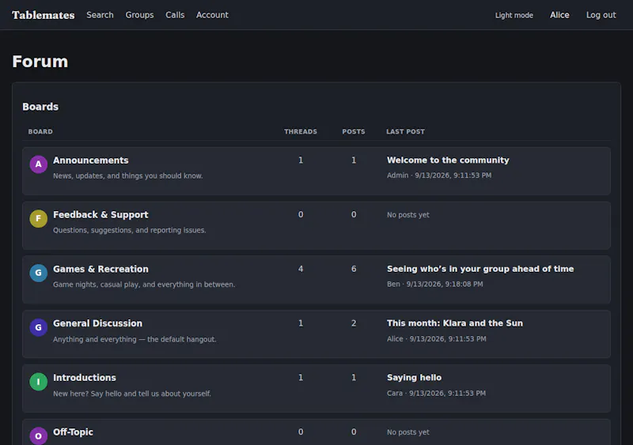
Task: Click 'No posts yet' in Off-Topic row
Action: point(407,432)
